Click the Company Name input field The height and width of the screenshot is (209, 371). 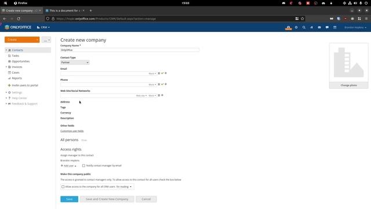pyautogui.click(x=130, y=50)
